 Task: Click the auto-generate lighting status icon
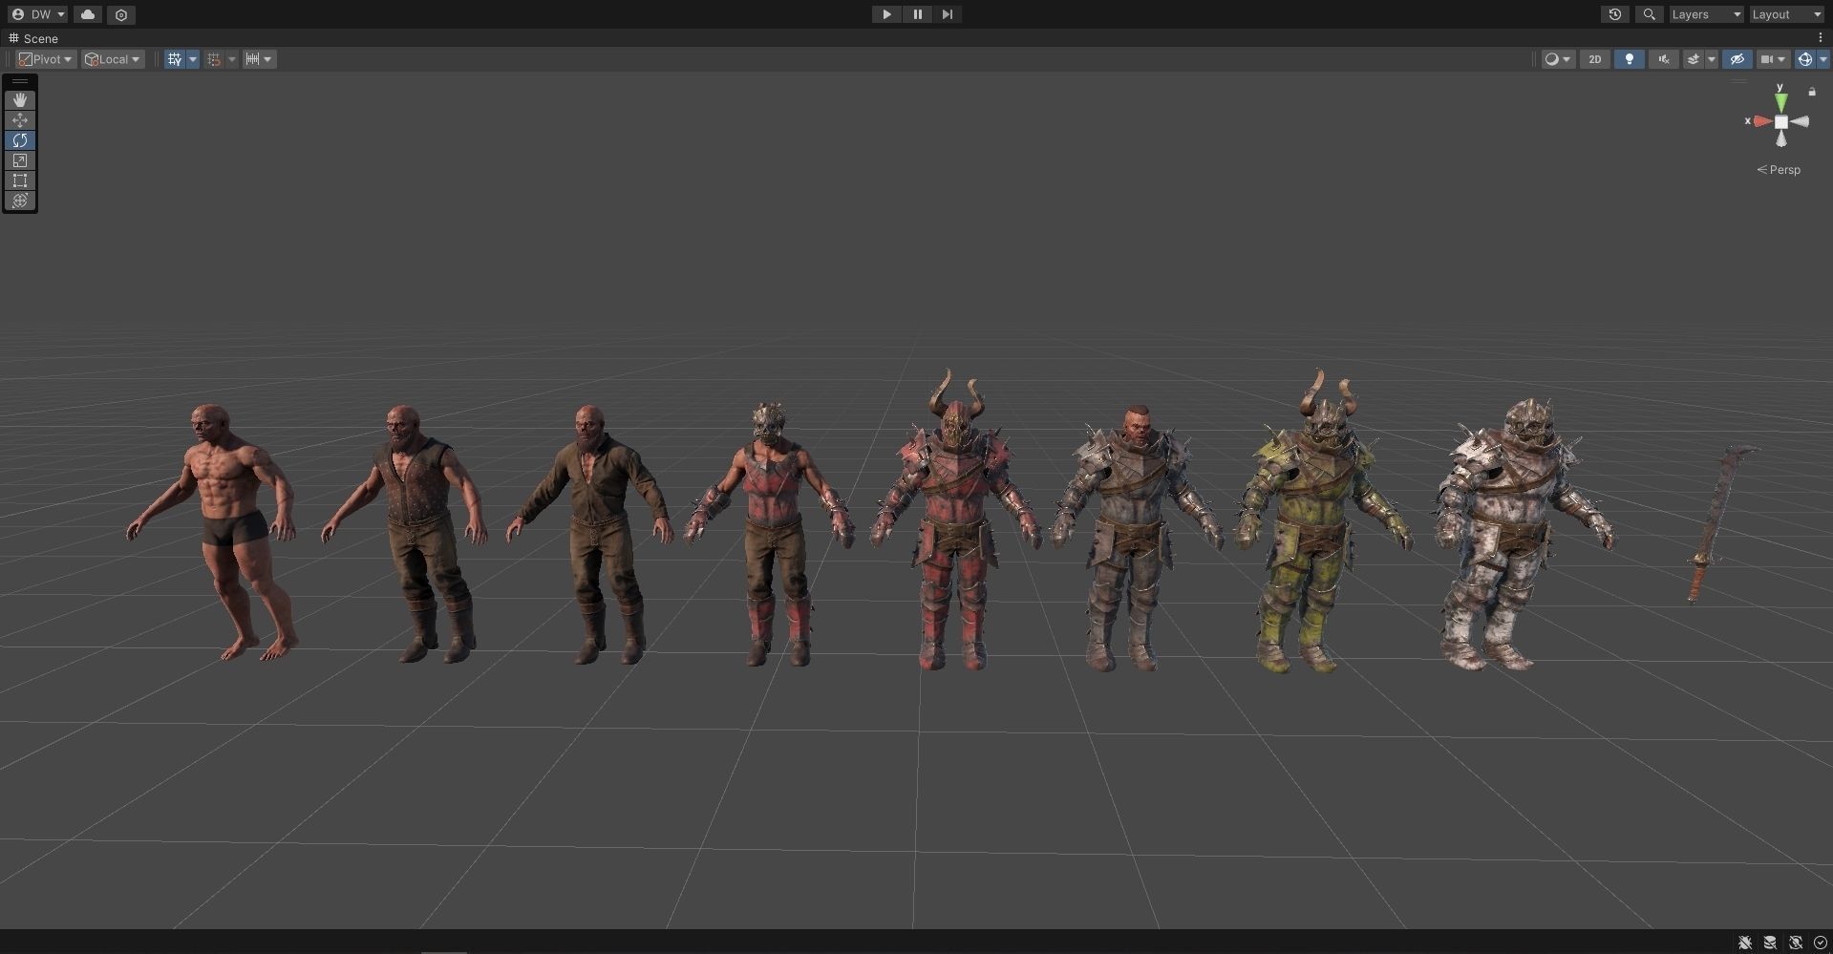pos(1796,943)
